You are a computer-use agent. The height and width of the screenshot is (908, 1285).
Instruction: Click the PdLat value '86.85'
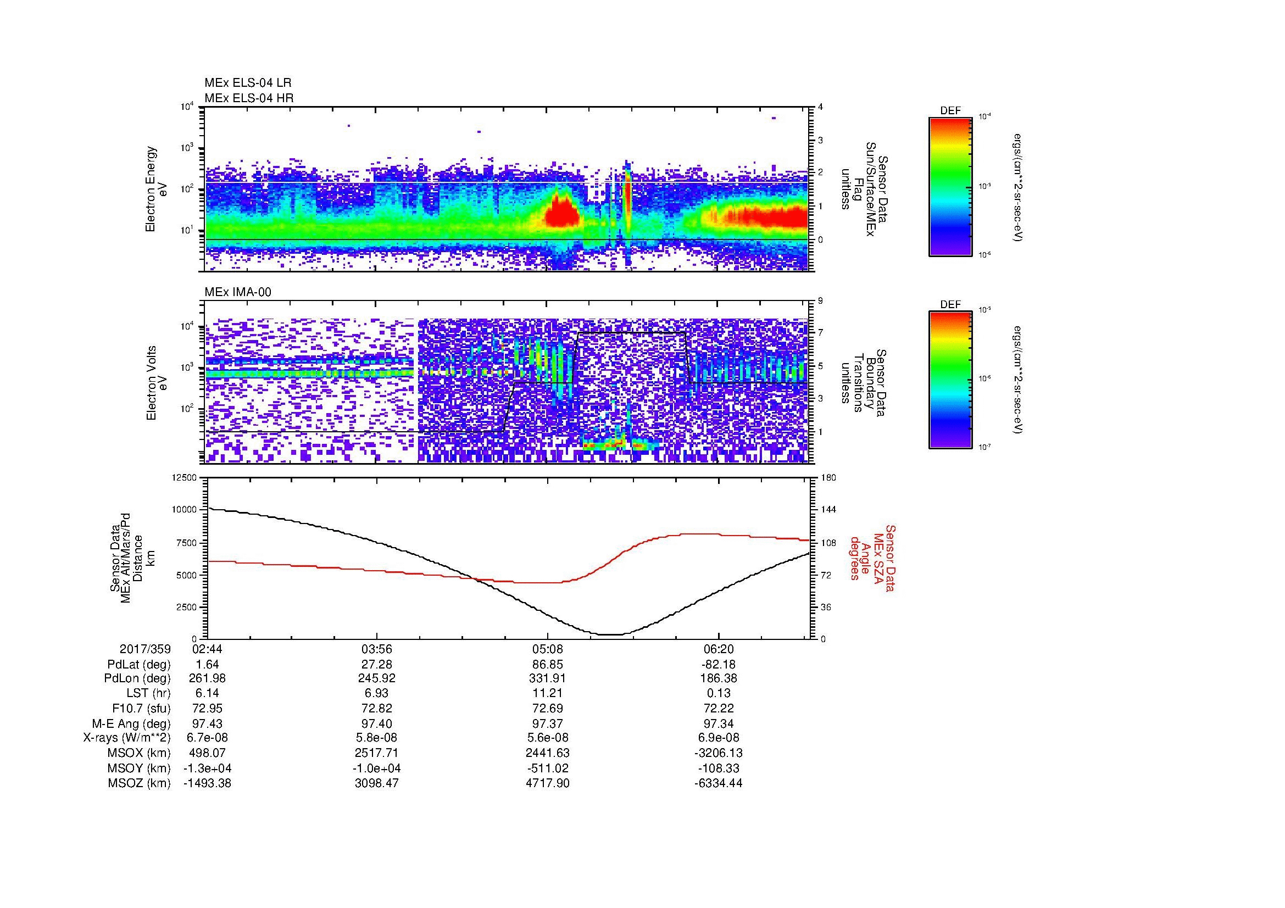coord(547,665)
